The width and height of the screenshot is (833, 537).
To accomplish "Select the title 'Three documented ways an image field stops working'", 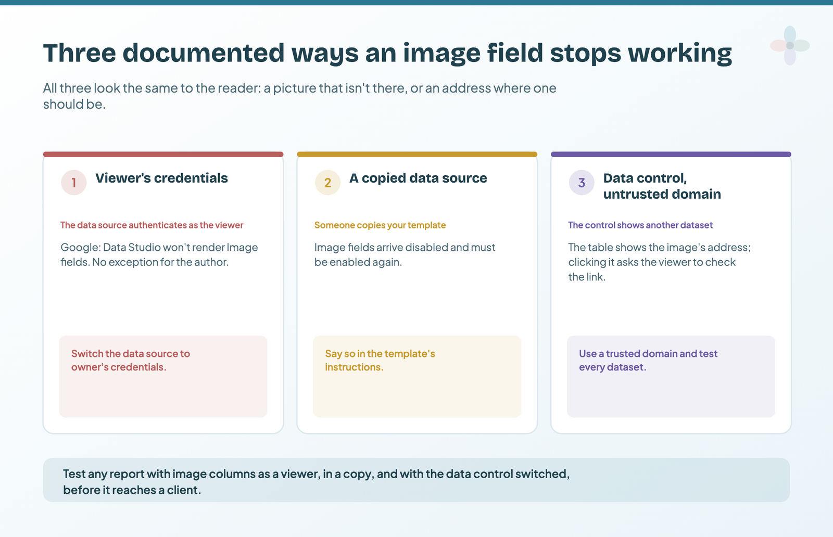I will click(387, 53).
